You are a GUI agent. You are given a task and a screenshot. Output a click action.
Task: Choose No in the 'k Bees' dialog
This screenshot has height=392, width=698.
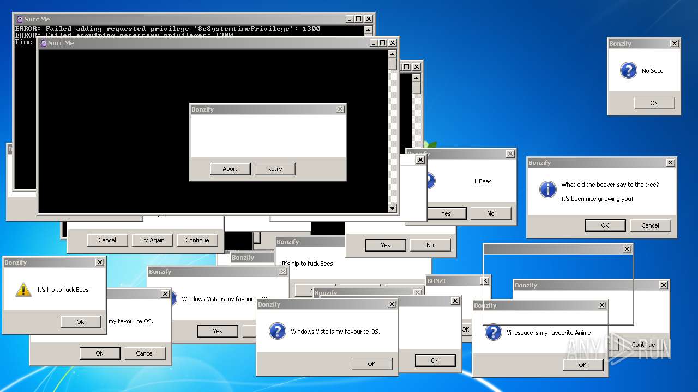click(x=491, y=213)
